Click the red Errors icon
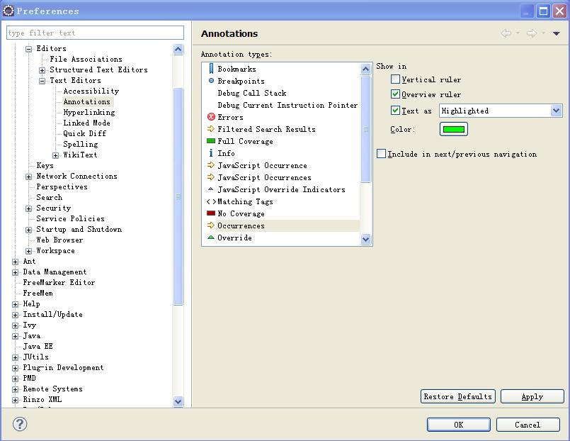Viewport: 570px width, 441px height. coord(211,117)
